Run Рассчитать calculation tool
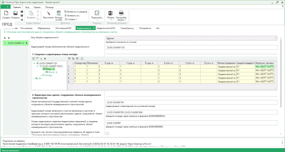 (x=48, y=14)
